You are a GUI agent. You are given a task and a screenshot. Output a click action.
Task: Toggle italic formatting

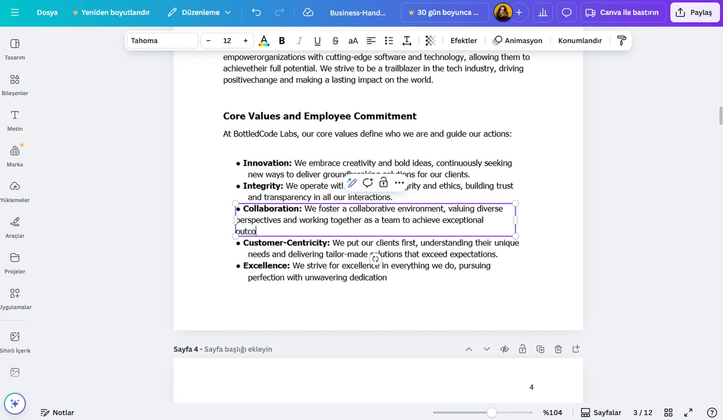tap(299, 41)
